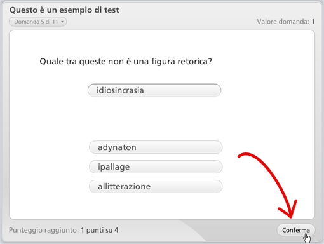Click the empty gap between idiosincrasia and adynaton
This screenshot has height=244, width=324.
pos(155,119)
